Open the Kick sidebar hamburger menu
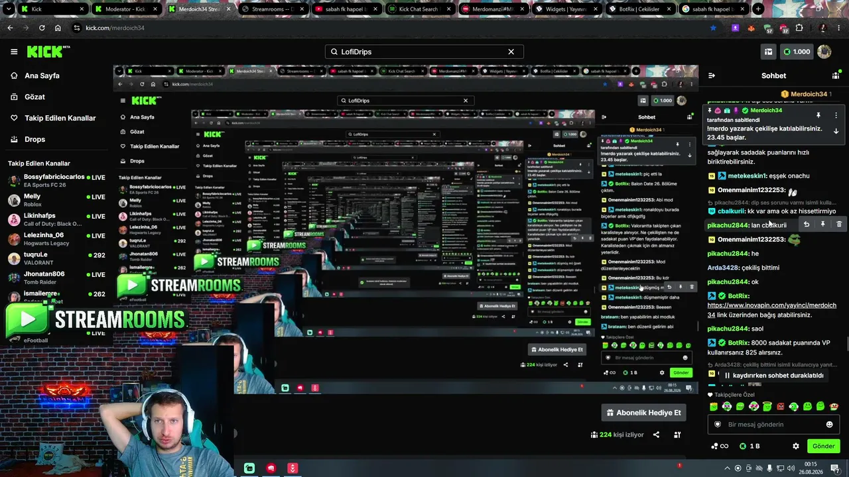 [x=14, y=52]
